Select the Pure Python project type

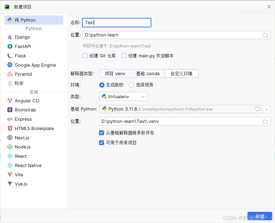[x=34, y=20]
